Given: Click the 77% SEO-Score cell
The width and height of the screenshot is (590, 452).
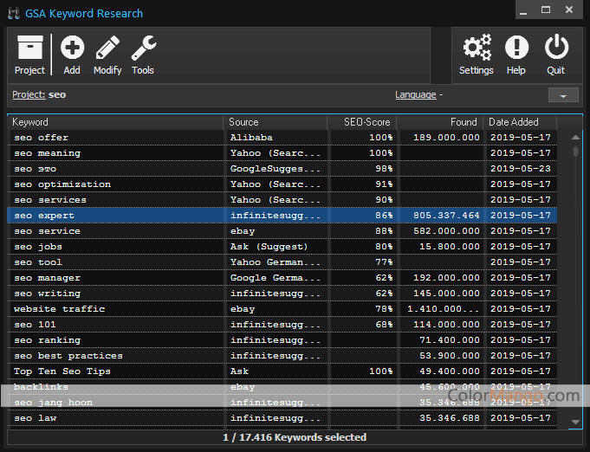Looking at the screenshot, I should (x=363, y=262).
